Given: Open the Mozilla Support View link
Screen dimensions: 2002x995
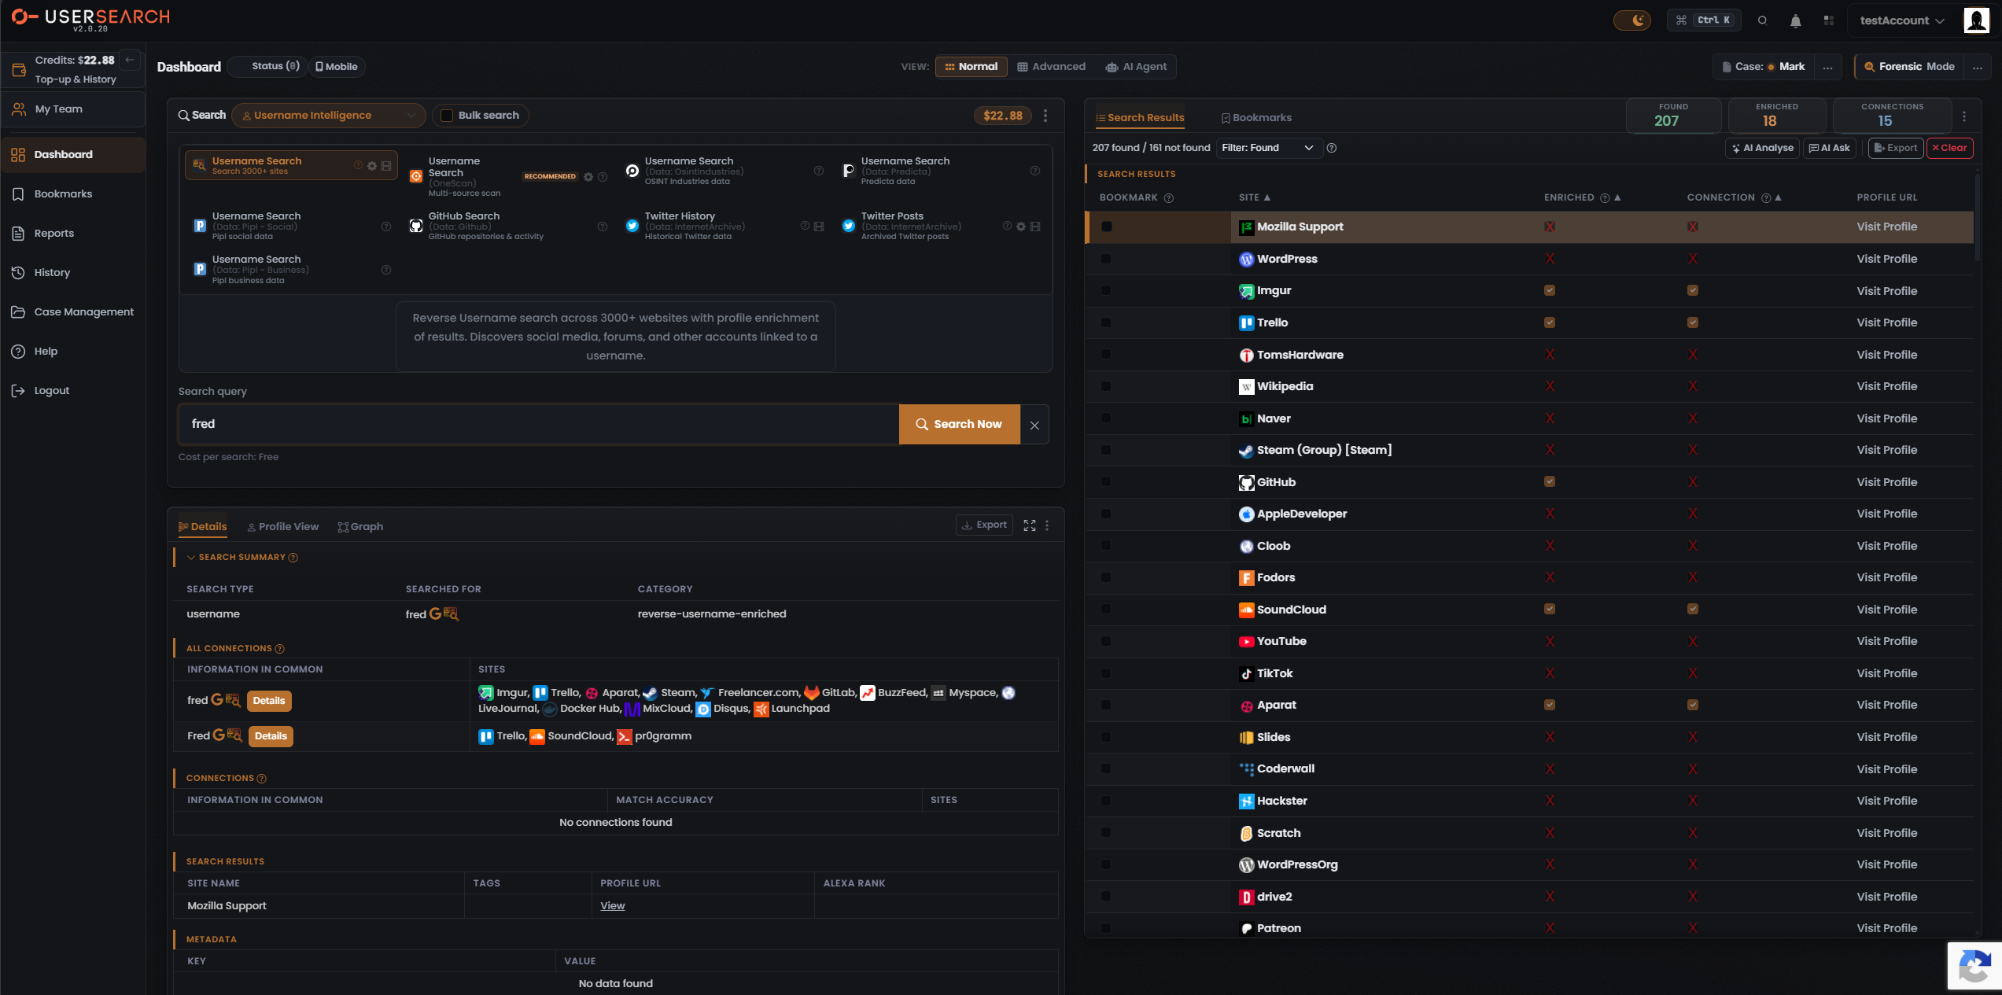Looking at the screenshot, I should pyautogui.click(x=612, y=906).
